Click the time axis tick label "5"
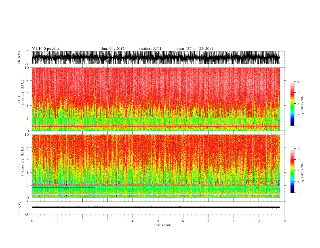 (x=158, y=221)
